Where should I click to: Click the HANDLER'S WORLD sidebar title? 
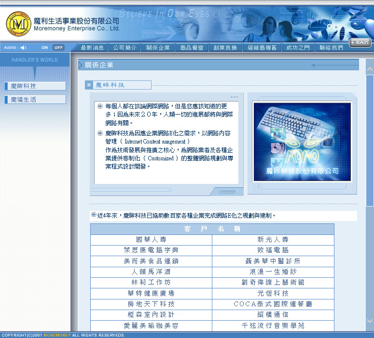point(35,60)
